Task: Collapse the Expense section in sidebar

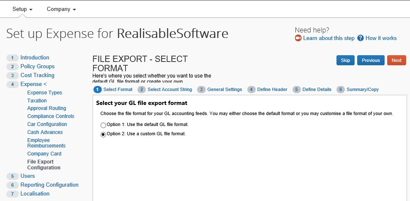Action: tap(33, 84)
